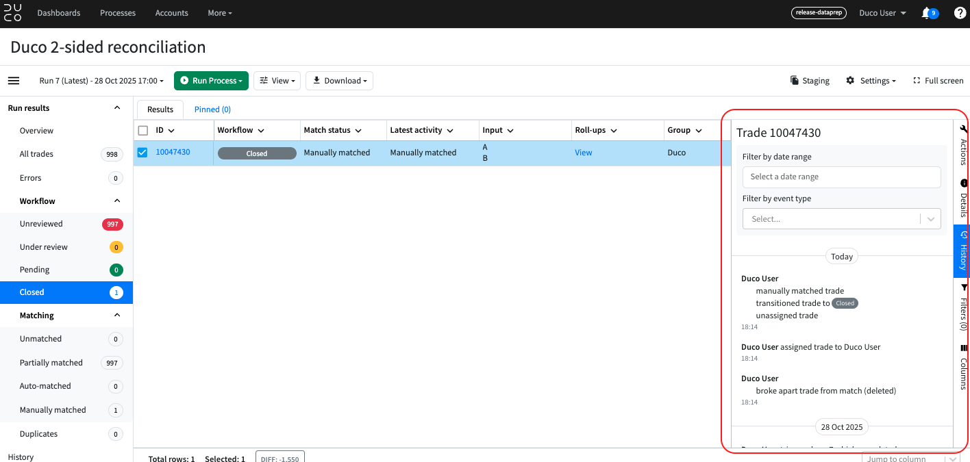
Task: Enter Full screen mode
Action: (938, 81)
